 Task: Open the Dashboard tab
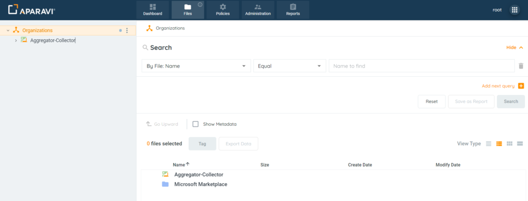click(x=153, y=10)
